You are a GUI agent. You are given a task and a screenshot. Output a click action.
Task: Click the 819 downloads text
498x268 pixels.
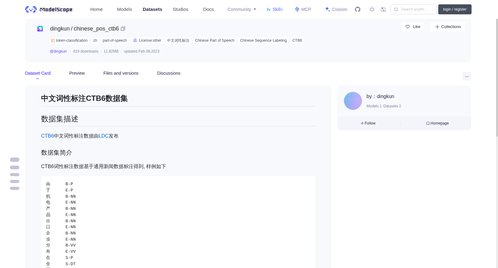coord(86,51)
